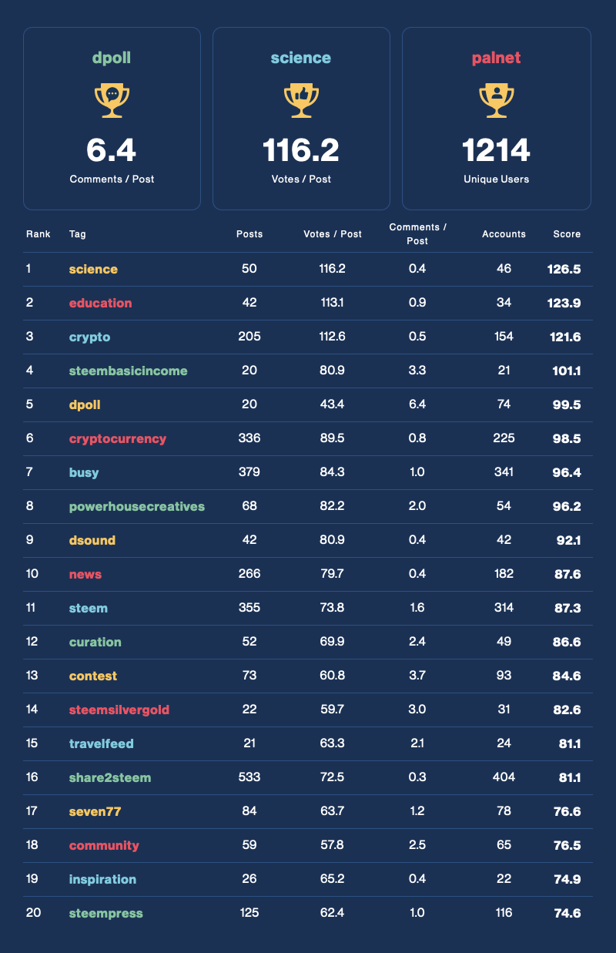Image resolution: width=616 pixels, height=953 pixels.
Task: Sort by the Votes / Post column
Action: (x=333, y=233)
